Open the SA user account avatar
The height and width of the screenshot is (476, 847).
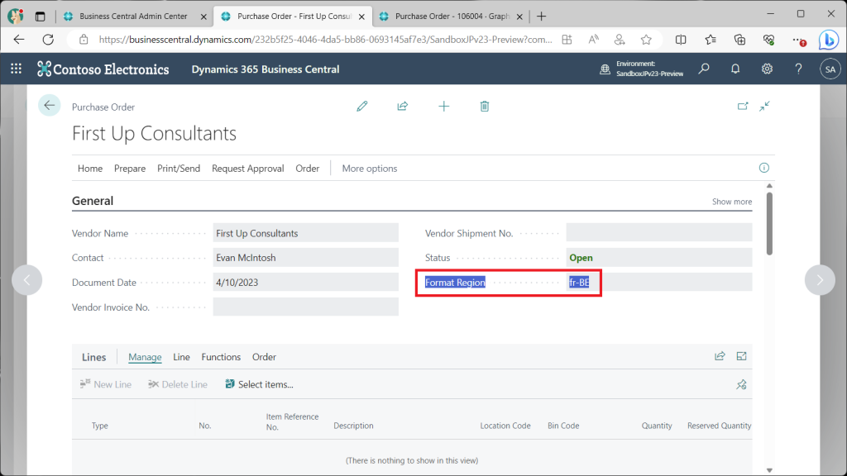(830, 69)
